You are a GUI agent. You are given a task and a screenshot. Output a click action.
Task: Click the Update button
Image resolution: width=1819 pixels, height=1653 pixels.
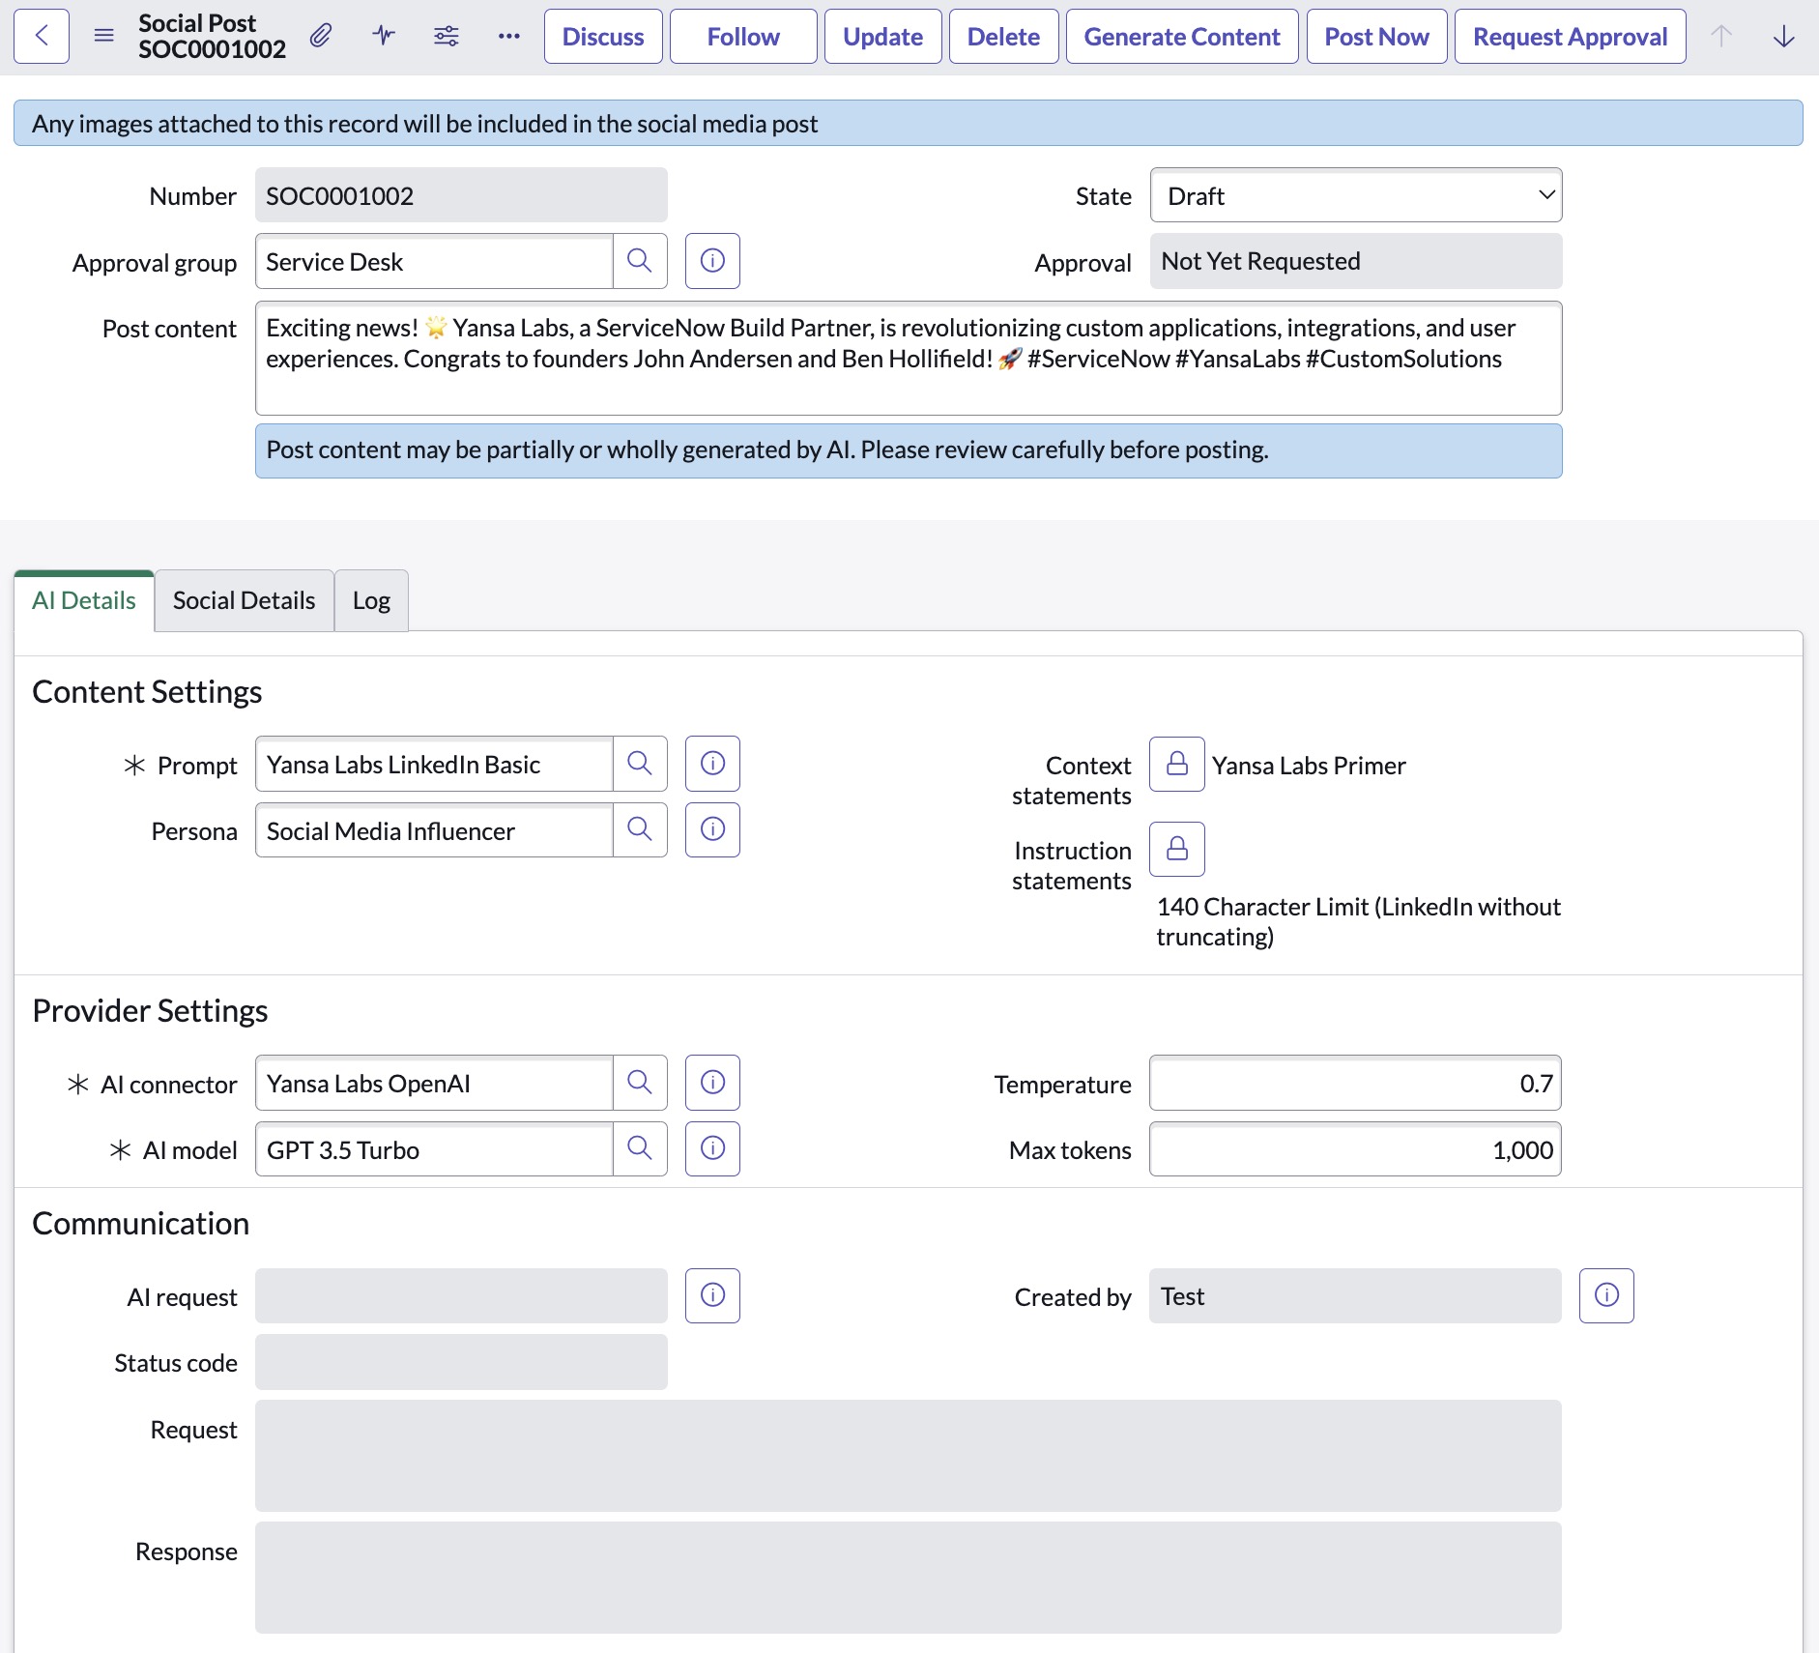point(883,37)
